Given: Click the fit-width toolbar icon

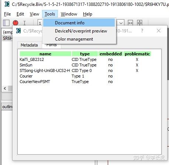Looking at the screenshot, I should coord(130,23).
